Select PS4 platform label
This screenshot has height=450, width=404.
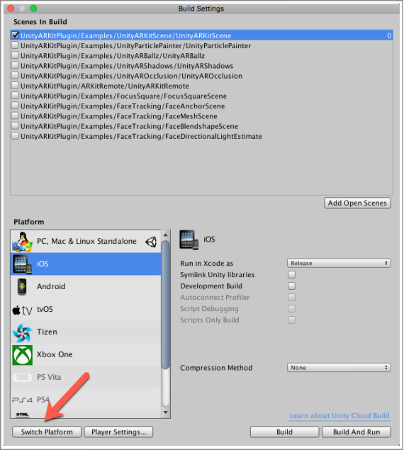(43, 400)
